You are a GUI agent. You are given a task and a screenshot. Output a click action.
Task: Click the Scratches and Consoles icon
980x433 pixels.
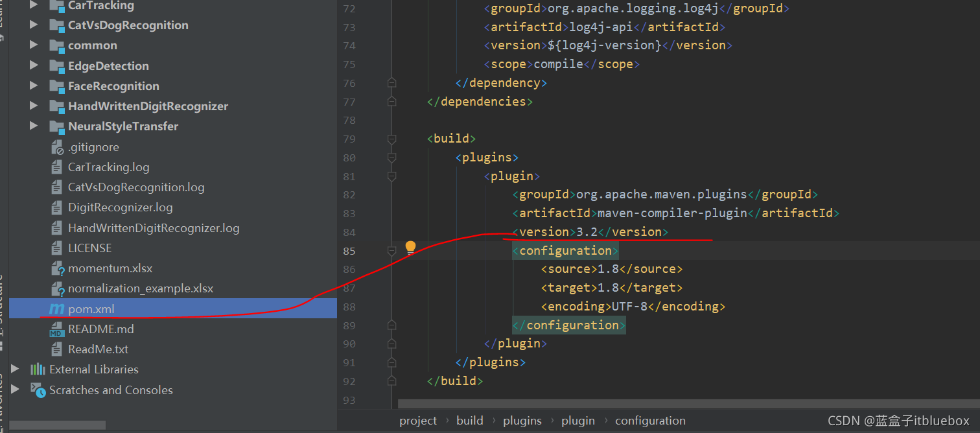(38, 390)
